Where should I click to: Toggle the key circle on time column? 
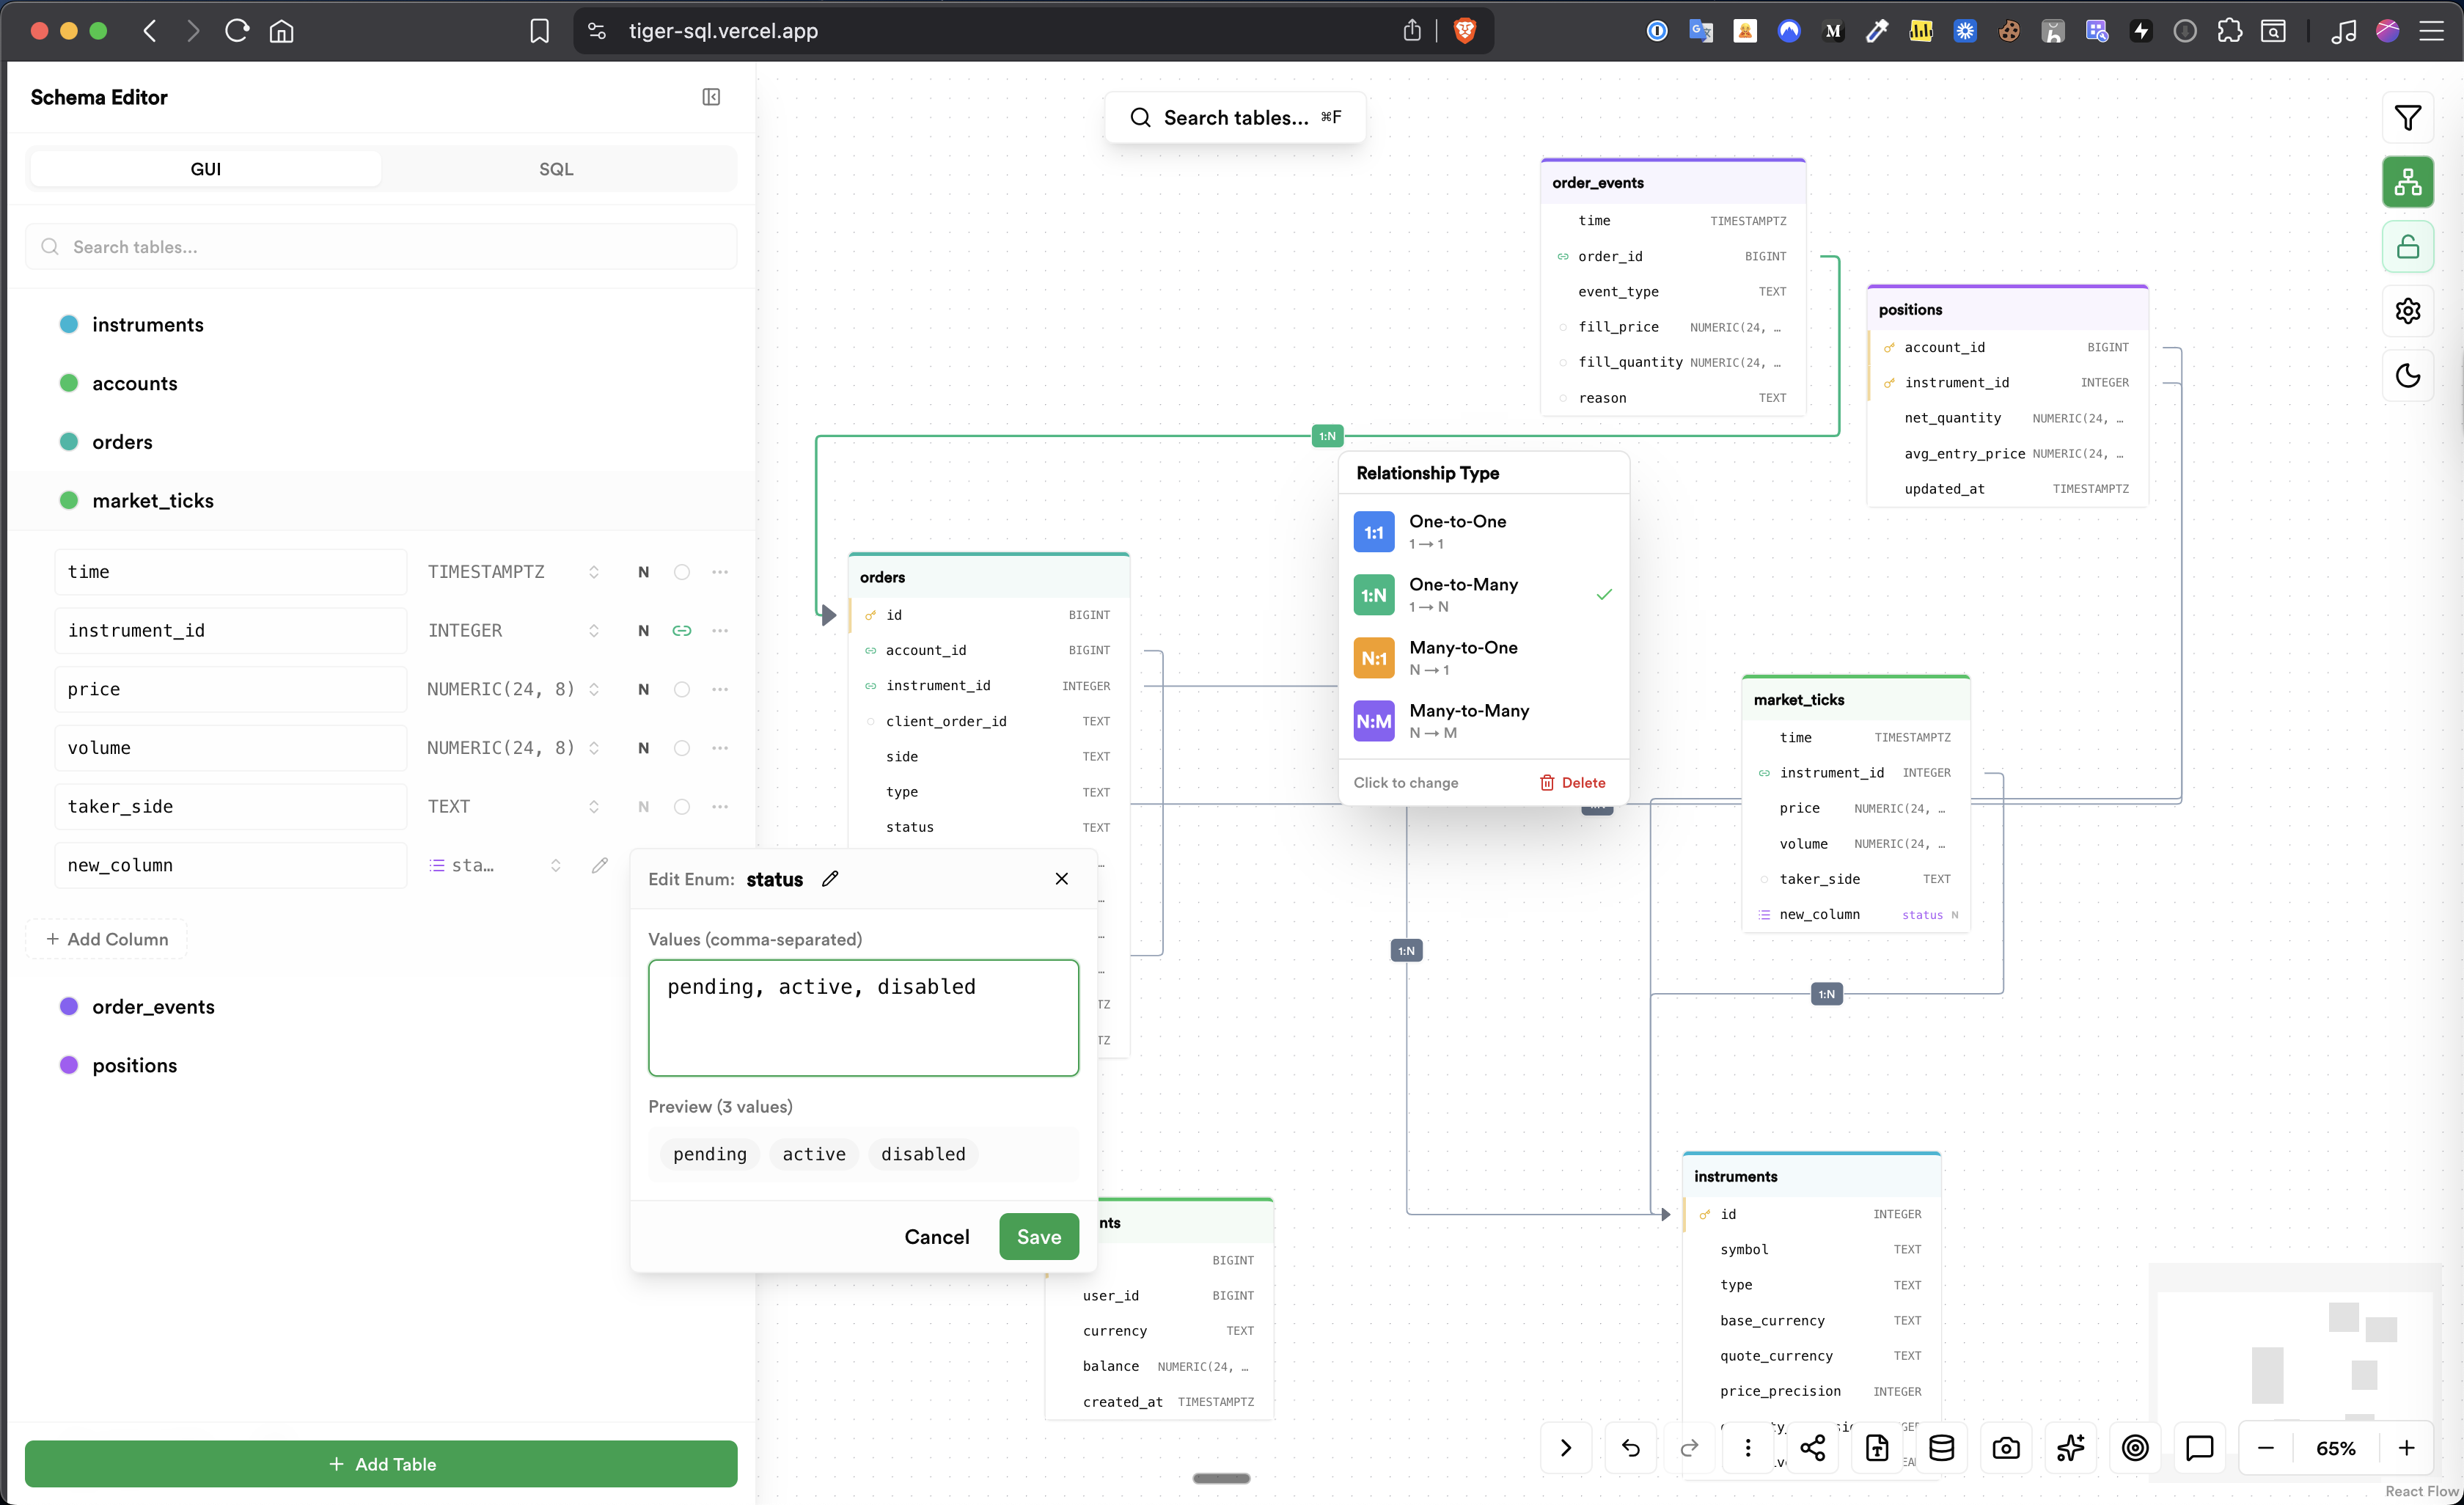[x=682, y=572]
